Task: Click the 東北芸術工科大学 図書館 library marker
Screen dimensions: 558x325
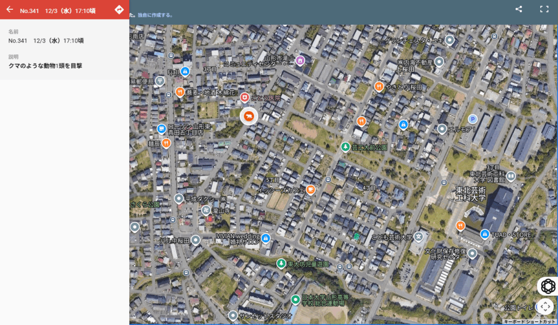Action: [511, 176]
